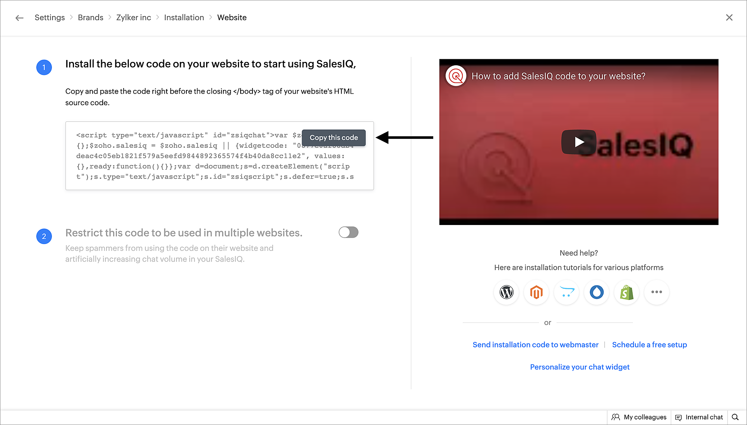Show more platform tutorials
This screenshot has width=747, height=425.
(x=656, y=292)
